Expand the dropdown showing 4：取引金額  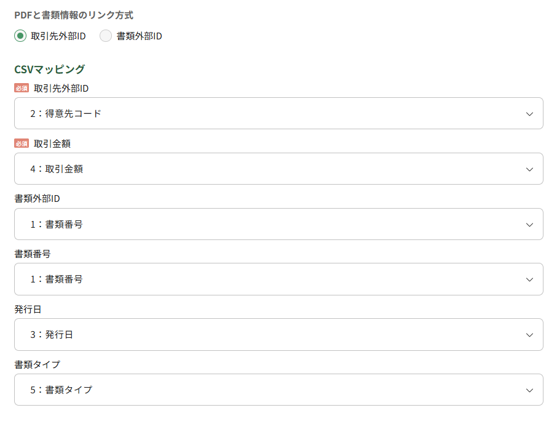pos(278,169)
